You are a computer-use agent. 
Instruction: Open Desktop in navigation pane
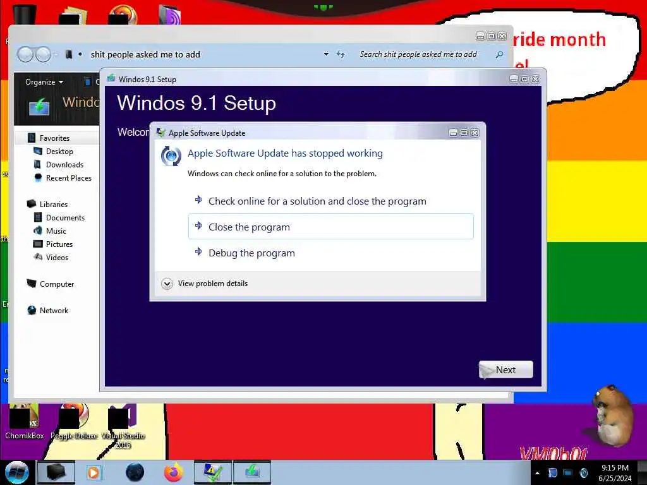tap(59, 152)
